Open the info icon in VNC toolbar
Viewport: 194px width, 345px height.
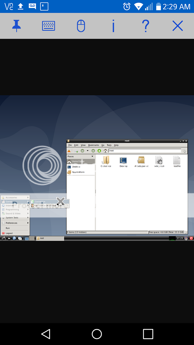[113, 26]
